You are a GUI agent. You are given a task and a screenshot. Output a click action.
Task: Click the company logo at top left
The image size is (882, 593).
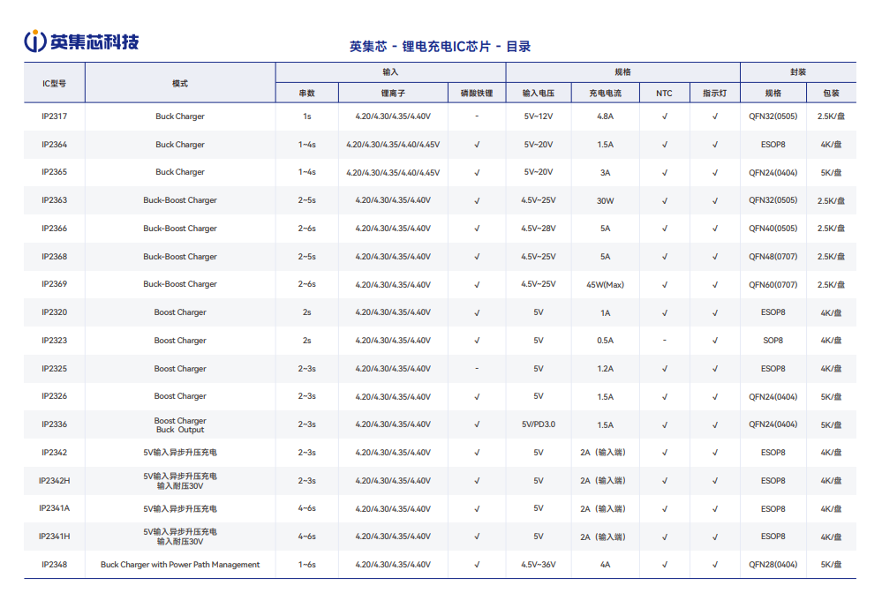click(x=81, y=41)
